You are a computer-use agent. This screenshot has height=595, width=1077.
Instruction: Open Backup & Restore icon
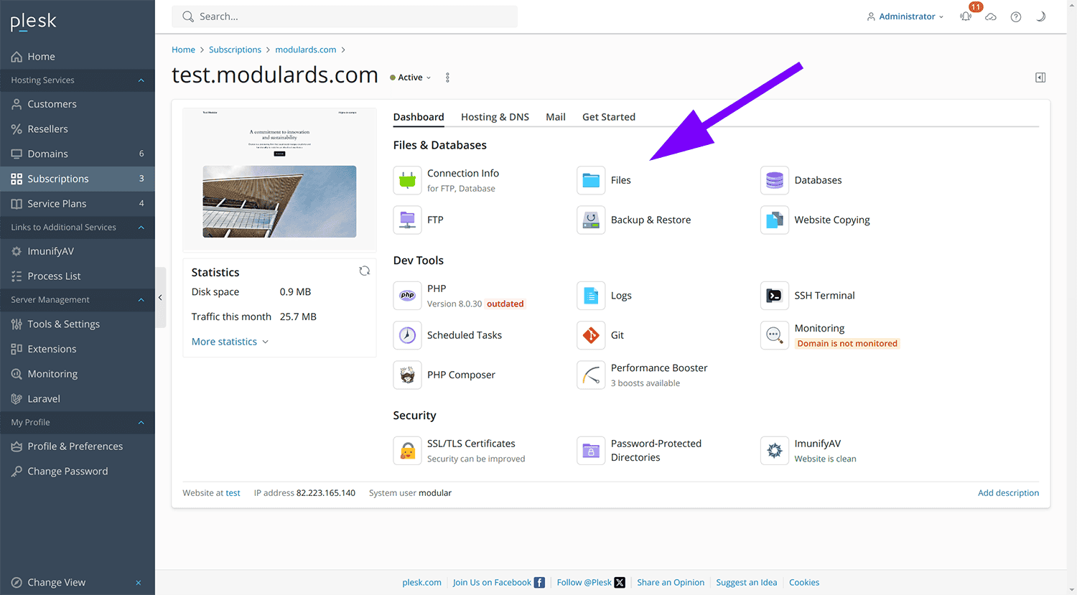[x=591, y=220]
